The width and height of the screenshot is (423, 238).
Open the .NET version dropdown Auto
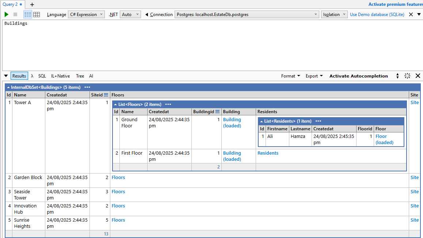point(130,15)
